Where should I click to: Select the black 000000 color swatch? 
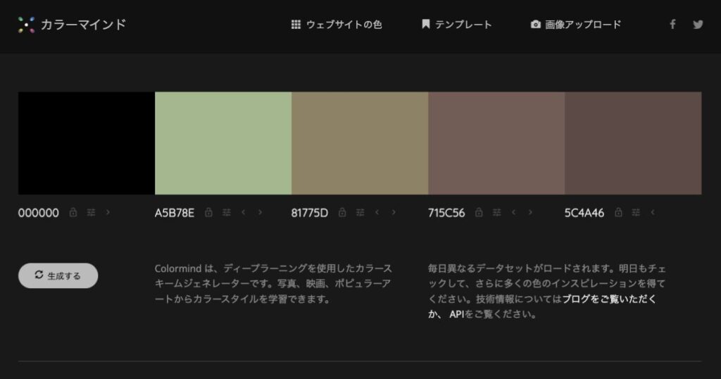pos(87,143)
